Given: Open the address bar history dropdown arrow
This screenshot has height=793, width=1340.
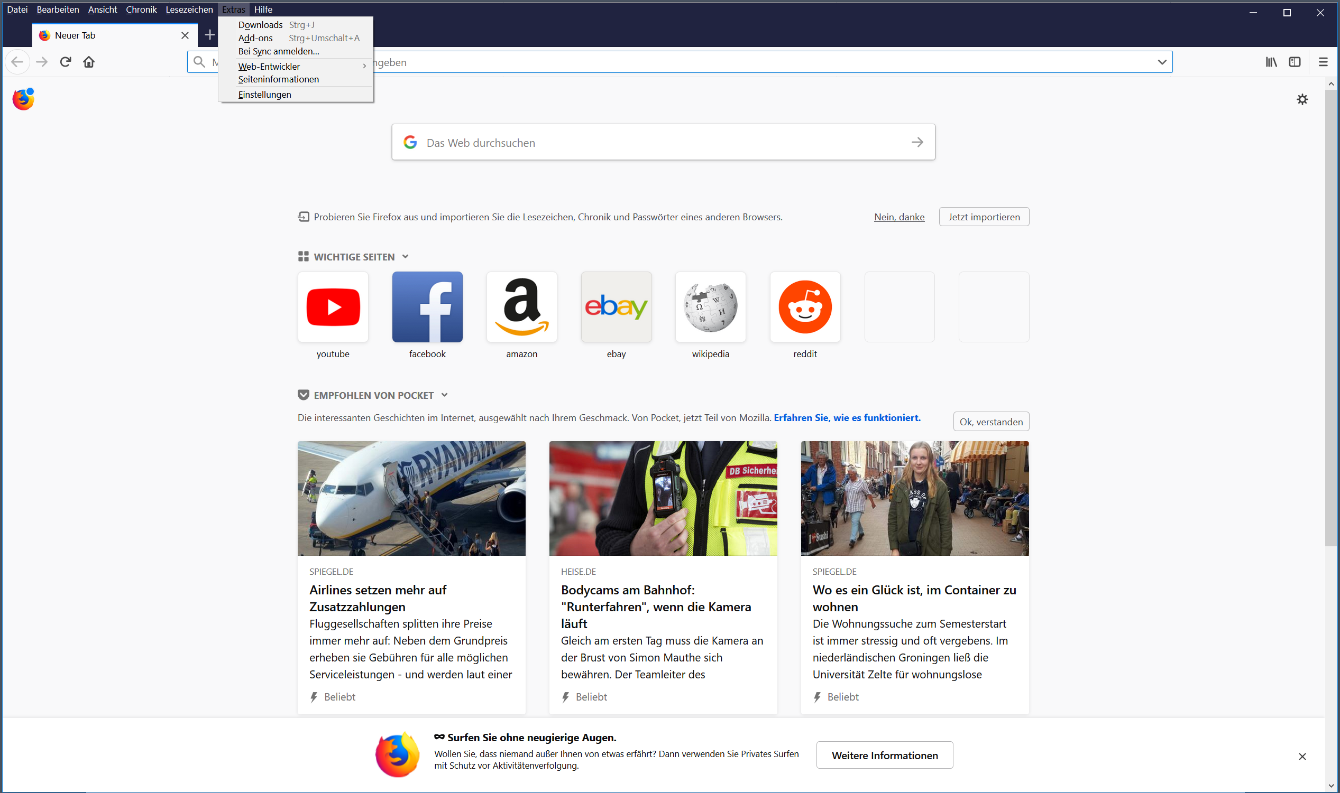Looking at the screenshot, I should tap(1161, 62).
